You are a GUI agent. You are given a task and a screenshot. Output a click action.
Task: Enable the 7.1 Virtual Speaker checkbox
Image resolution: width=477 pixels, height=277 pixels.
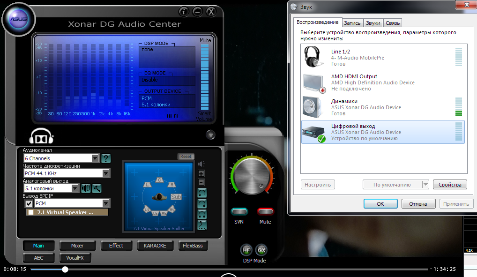pyautogui.click(x=31, y=212)
